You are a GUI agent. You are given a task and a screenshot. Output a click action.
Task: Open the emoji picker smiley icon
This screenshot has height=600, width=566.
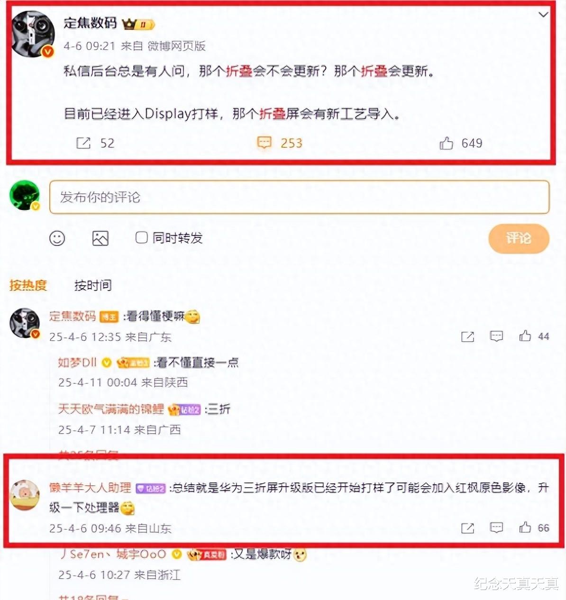pyautogui.click(x=57, y=238)
